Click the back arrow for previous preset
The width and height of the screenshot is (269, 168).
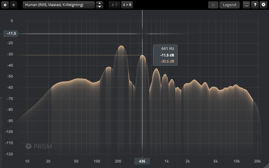click(5, 5)
